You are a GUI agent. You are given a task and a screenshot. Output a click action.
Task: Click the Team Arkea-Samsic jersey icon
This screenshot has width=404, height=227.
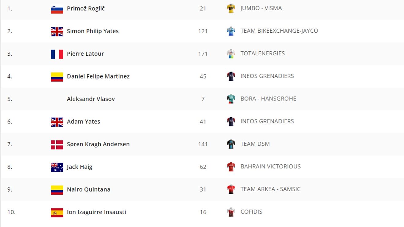pos(231,189)
